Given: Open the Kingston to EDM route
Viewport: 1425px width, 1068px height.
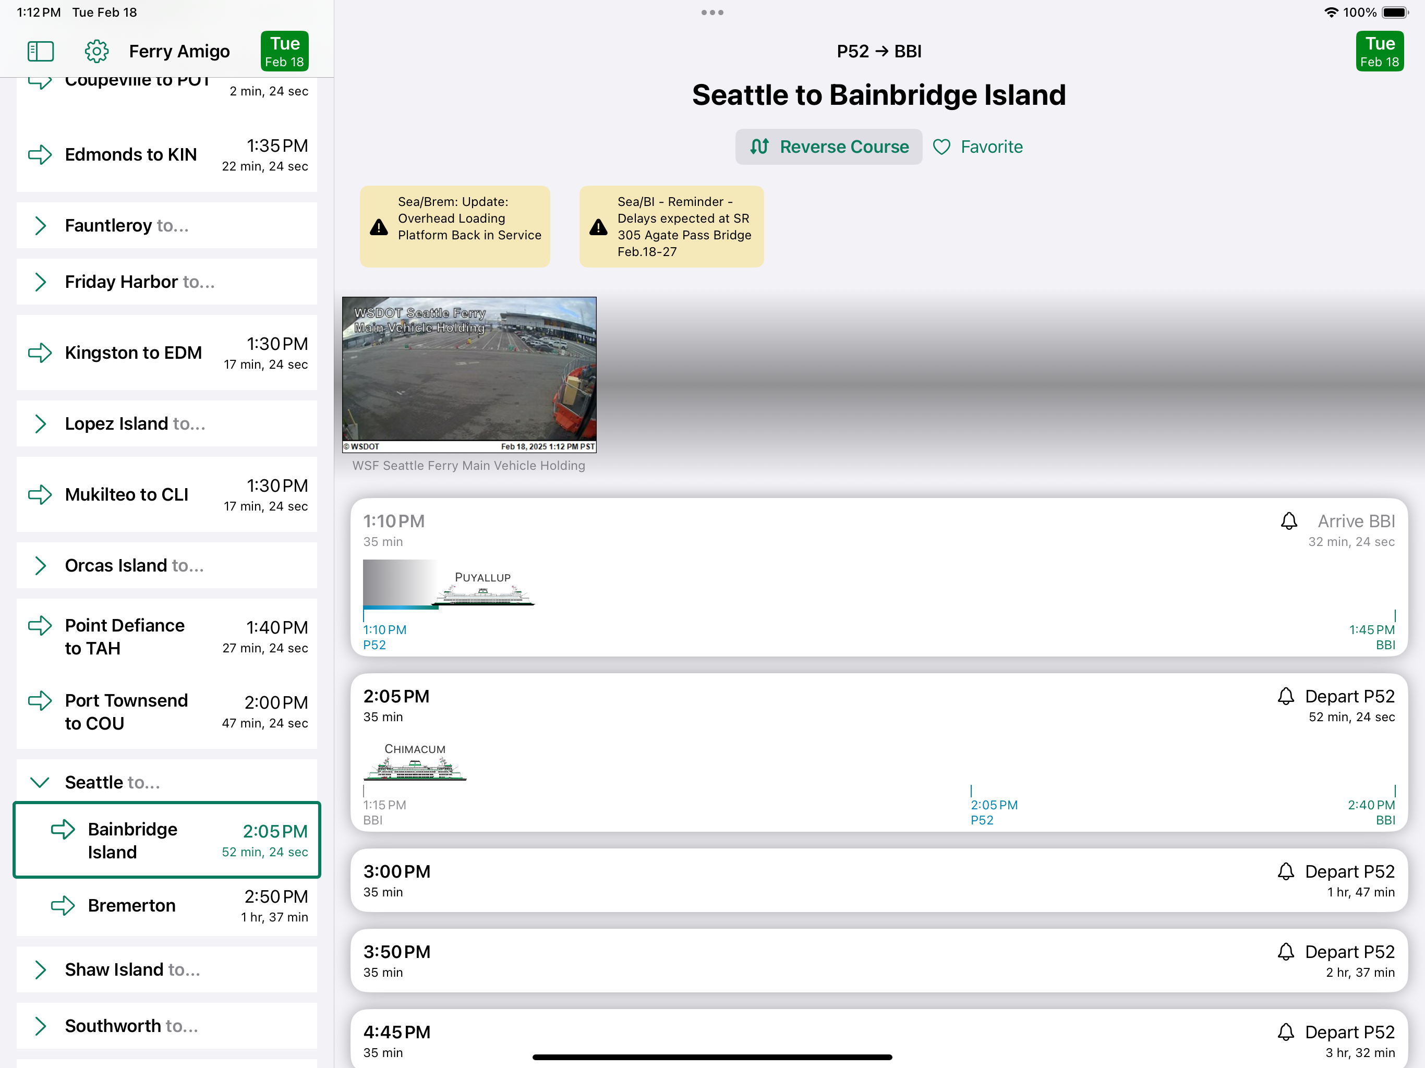Looking at the screenshot, I should point(167,353).
